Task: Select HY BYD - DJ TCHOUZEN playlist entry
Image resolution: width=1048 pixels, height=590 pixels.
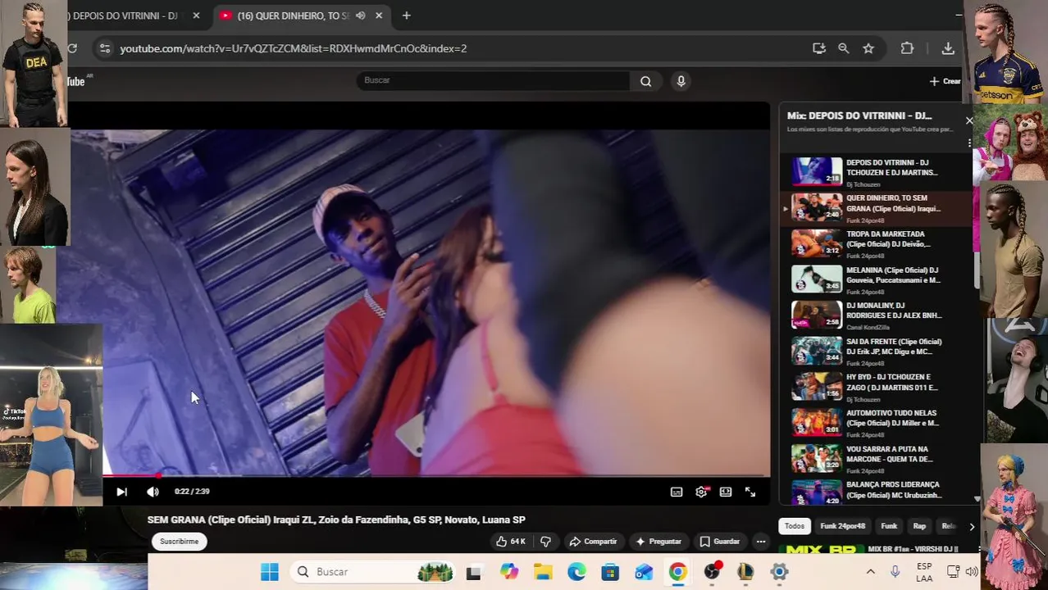Action: (877, 387)
